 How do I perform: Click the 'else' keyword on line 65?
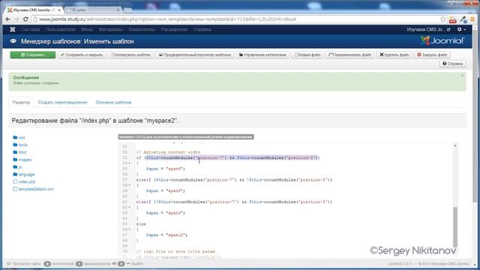tap(141, 224)
